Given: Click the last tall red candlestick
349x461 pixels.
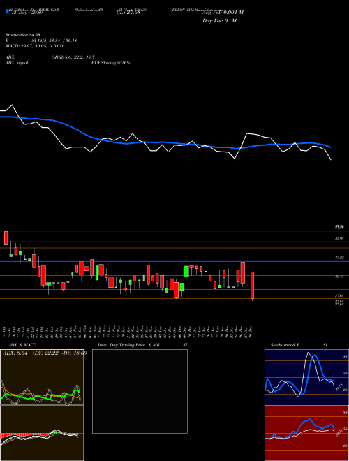Looking at the screenshot, I should click(x=252, y=286).
